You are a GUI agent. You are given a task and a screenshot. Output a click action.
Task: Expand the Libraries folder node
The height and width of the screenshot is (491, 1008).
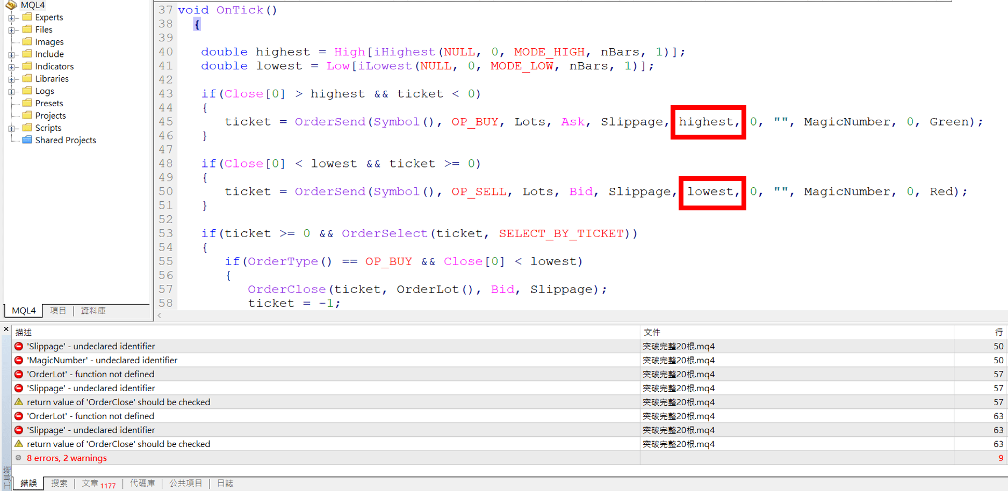tap(11, 79)
